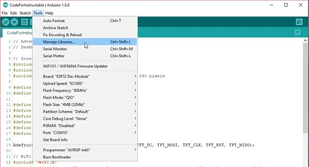Click the Upload arrow toolbar icon
The height and width of the screenshot is (167, 309).
pos(14,22)
